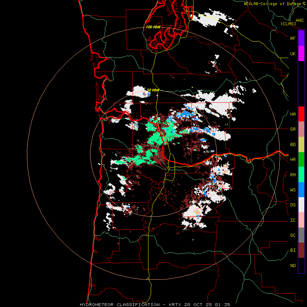Click the BD legend label
Image resolution: width=307 pixels, height=307 pixels.
tap(293, 145)
